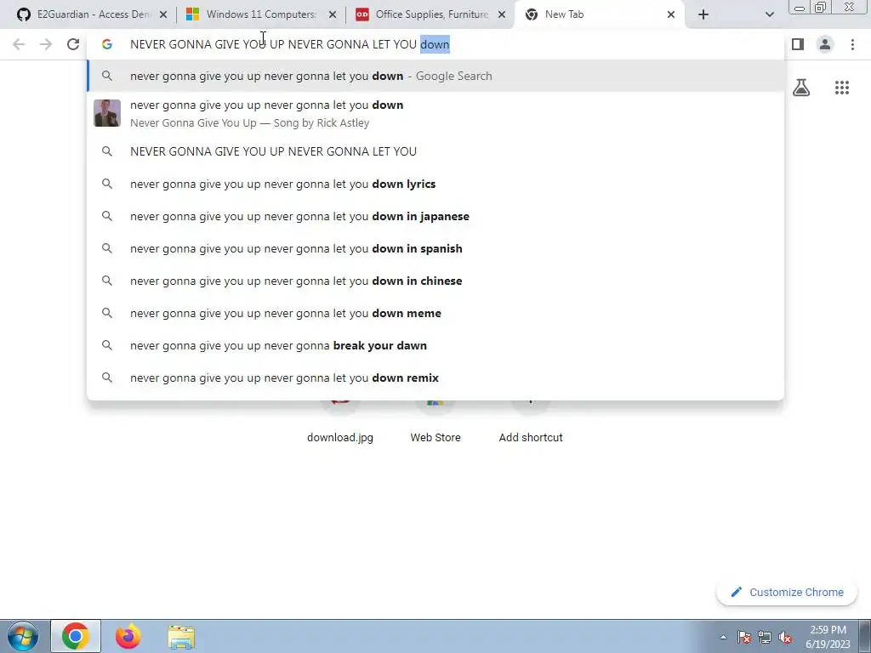
Task: Pick the 'break your dawn' suggestion
Action: [435, 345]
